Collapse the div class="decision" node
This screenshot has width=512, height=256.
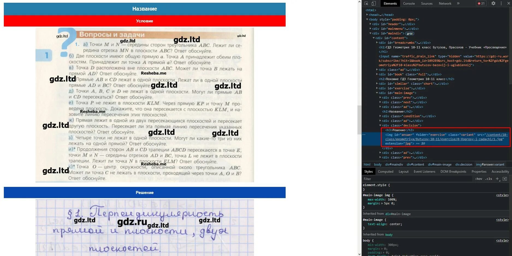(380, 125)
